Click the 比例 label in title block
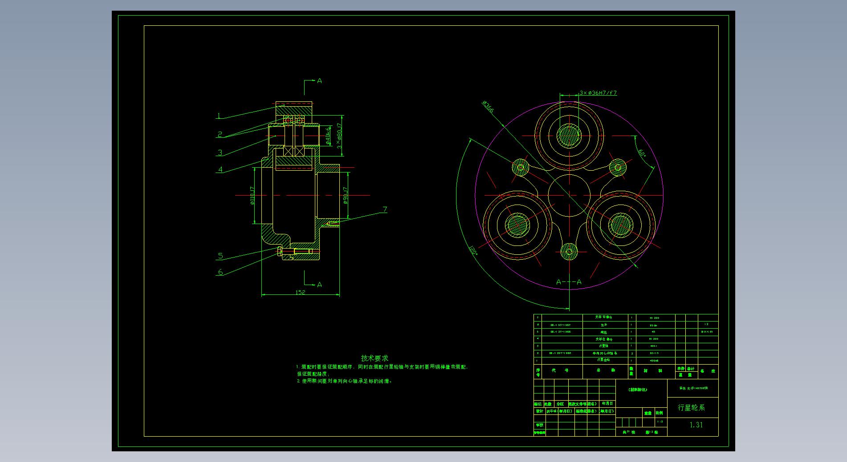 (659, 413)
